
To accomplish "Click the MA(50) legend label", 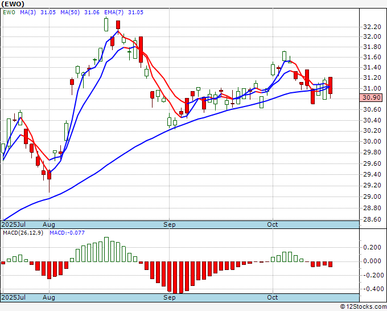I will point(70,13).
